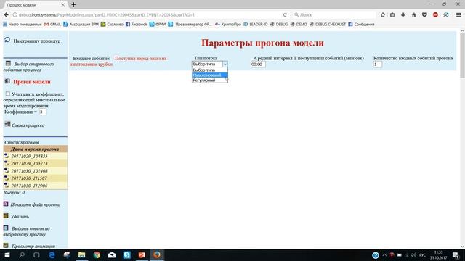Viewport: 465px width, 261px height.
Task: Open File Explorer from the taskbar
Action: pyautogui.click(x=81, y=254)
